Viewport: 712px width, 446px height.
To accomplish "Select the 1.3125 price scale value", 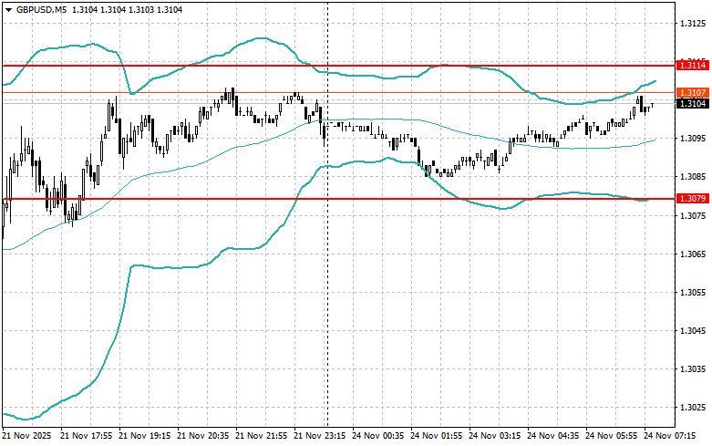I will click(x=693, y=23).
